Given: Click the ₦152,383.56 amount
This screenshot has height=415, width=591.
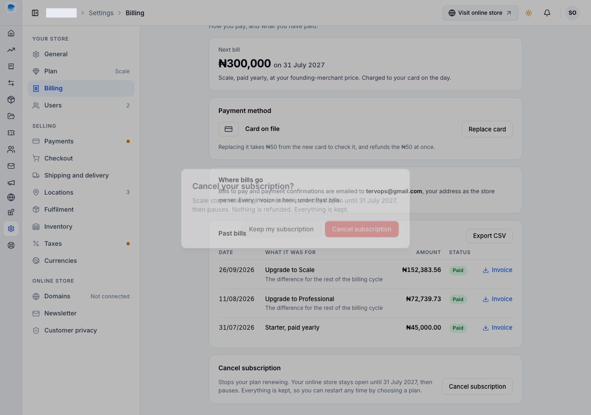Looking at the screenshot, I should [x=422, y=270].
